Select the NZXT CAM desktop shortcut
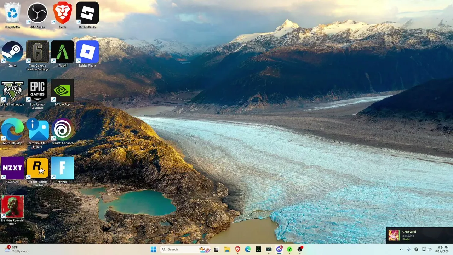 click(12, 170)
